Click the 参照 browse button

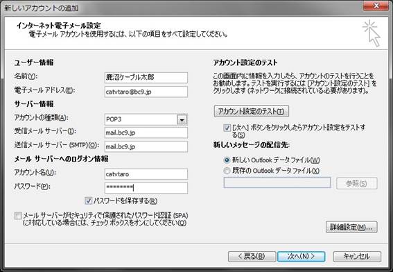click(357, 183)
